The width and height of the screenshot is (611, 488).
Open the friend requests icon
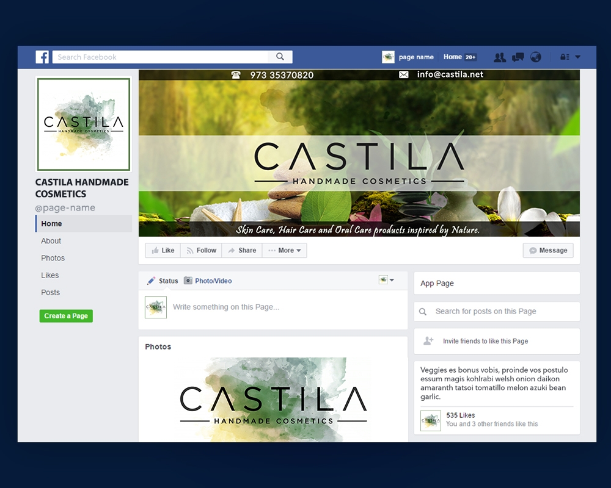(x=499, y=57)
